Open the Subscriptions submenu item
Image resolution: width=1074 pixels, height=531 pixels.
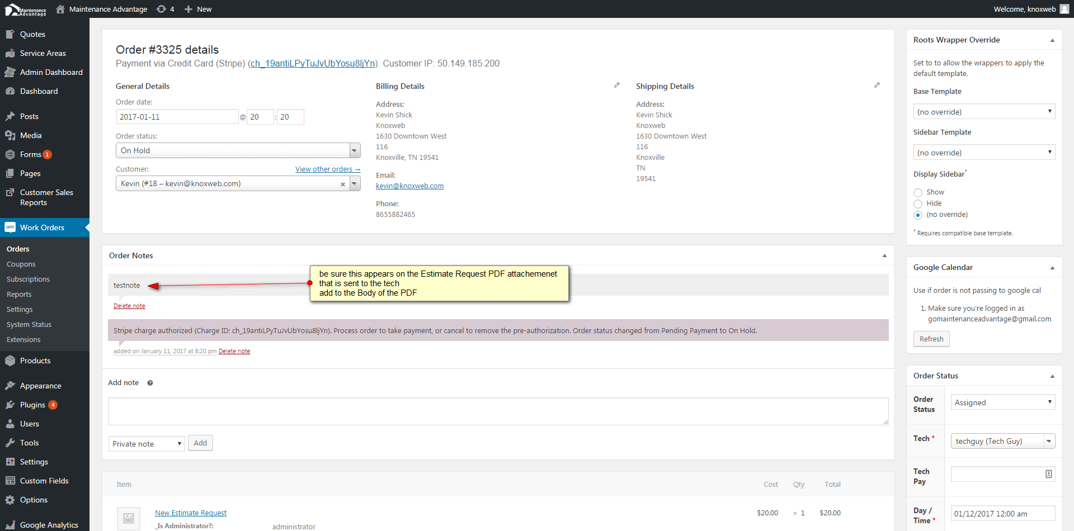coord(28,279)
